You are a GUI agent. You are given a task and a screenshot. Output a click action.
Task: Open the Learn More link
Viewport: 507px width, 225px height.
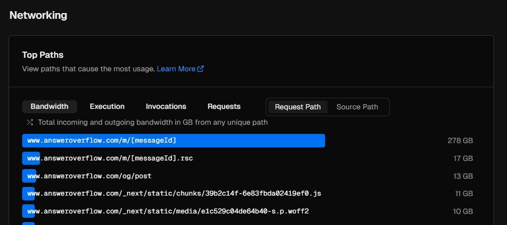(176, 69)
